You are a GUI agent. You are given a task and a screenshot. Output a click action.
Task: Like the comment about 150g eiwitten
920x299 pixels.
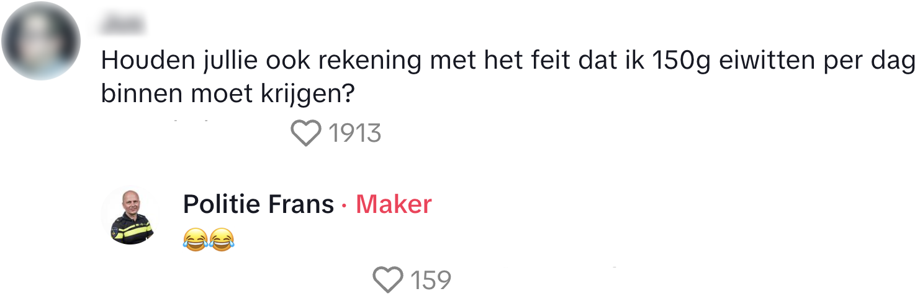306,133
